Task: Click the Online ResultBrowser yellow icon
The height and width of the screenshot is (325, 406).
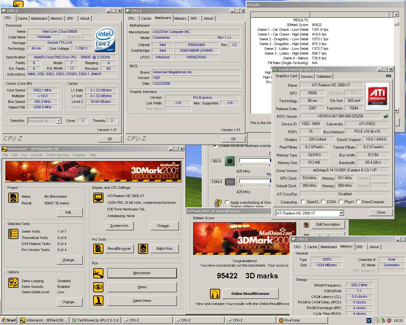Action: [x=215, y=294]
